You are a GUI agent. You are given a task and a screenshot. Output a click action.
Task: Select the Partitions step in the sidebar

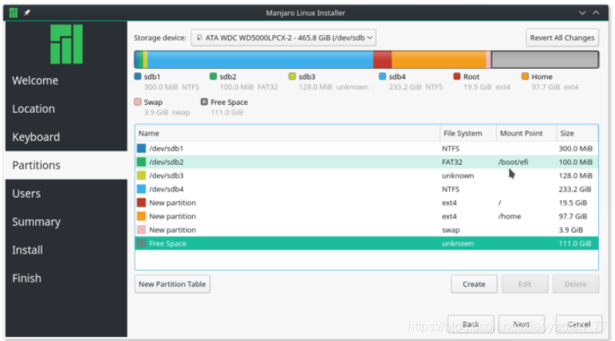[x=66, y=165]
